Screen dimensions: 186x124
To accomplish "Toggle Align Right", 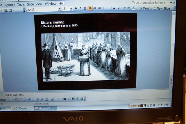I will pyautogui.click(x=99, y=8).
